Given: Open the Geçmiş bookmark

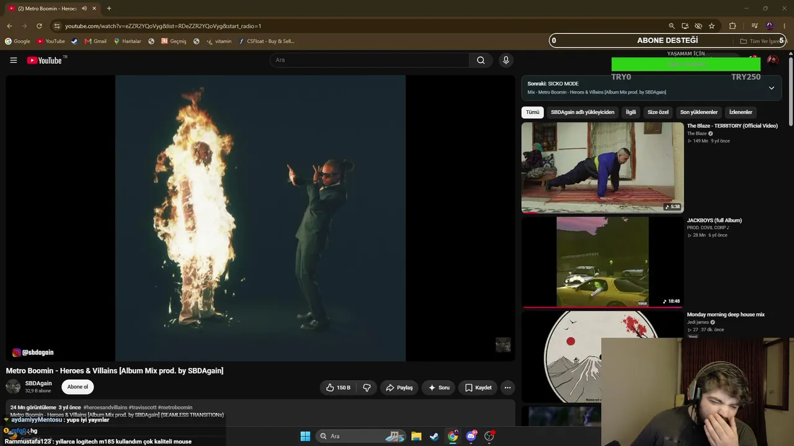Looking at the screenshot, I should (x=173, y=41).
